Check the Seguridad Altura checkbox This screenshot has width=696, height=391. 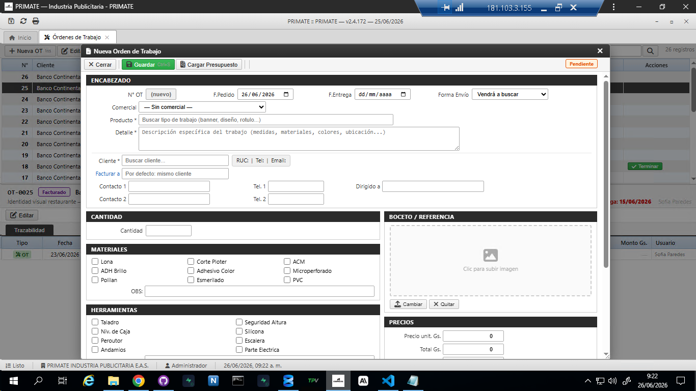point(239,322)
